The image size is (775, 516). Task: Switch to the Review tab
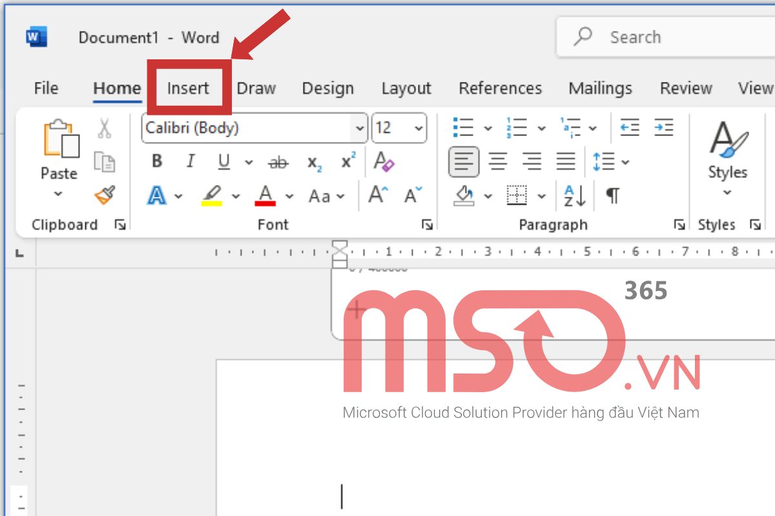click(x=686, y=88)
